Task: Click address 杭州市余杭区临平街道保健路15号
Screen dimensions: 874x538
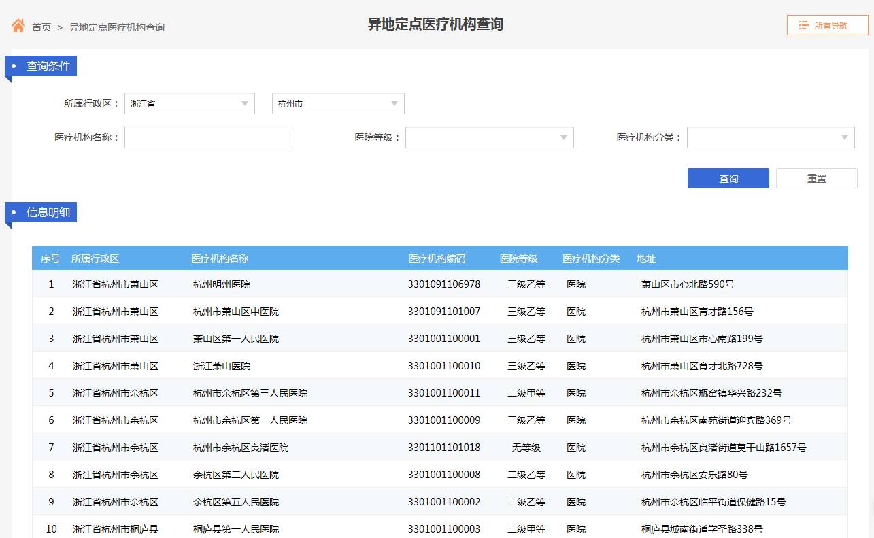Action: click(713, 502)
